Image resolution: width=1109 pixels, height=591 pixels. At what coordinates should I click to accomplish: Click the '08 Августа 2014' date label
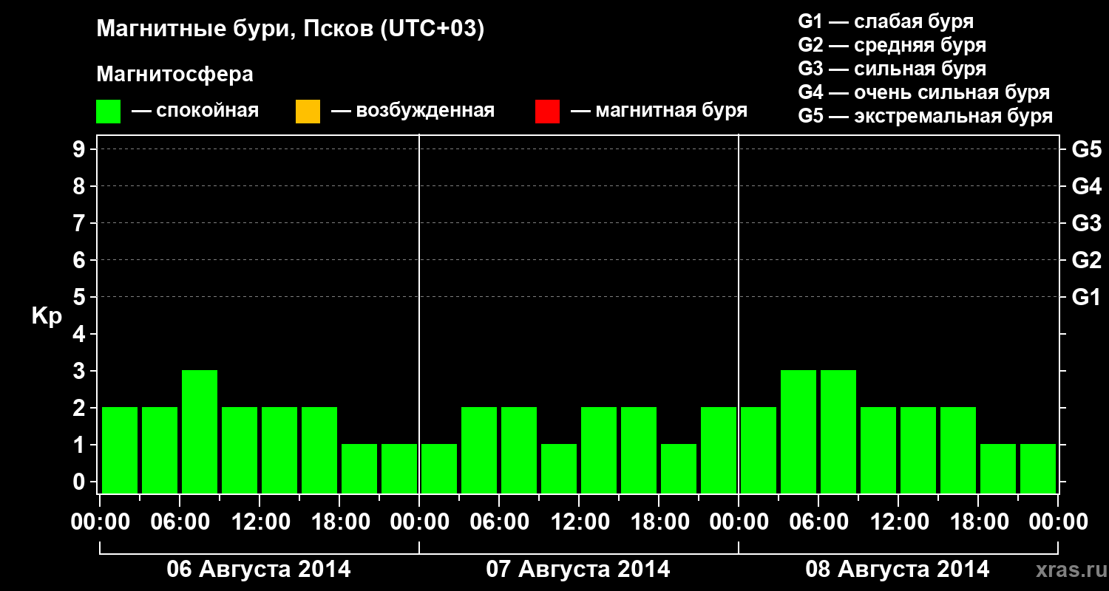(x=898, y=569)
